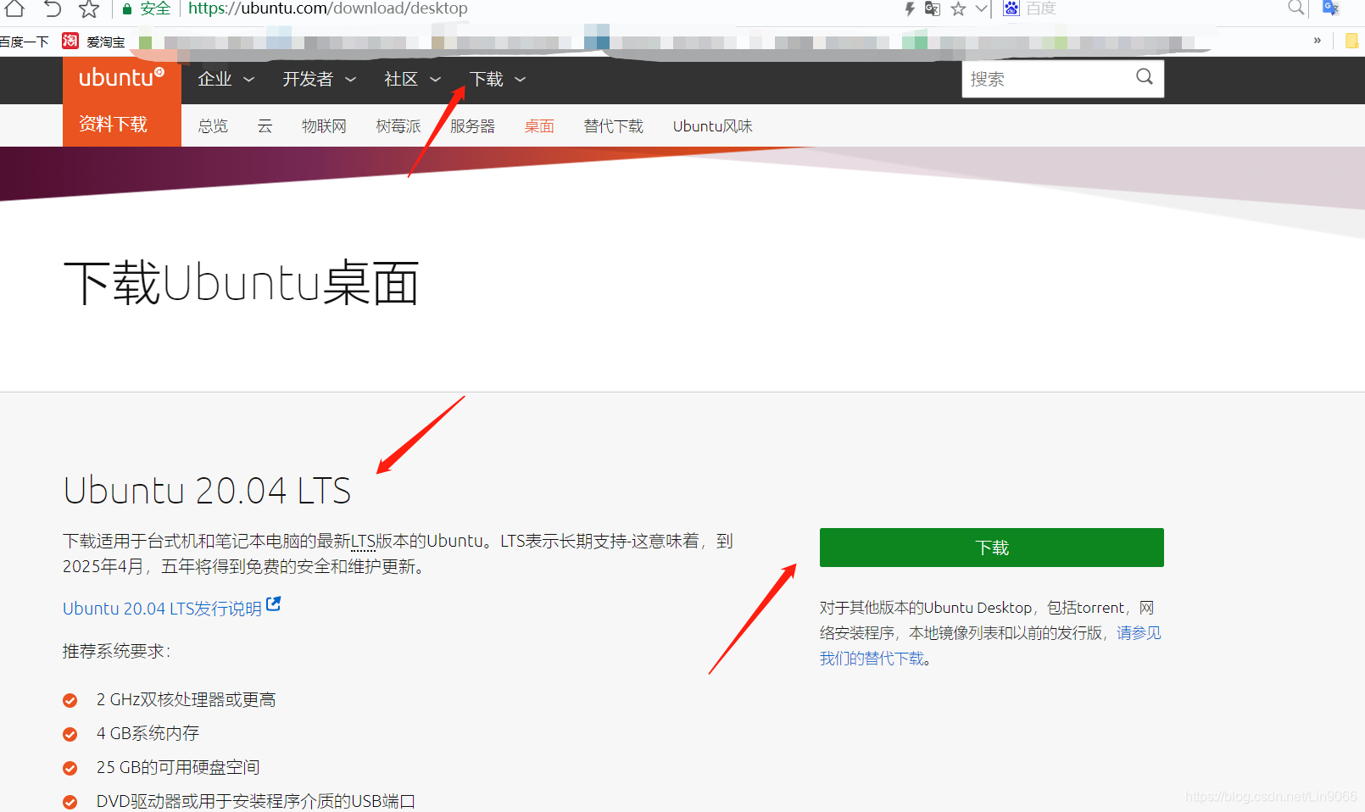Viewport: 1365px width, 812px height.
Task: Select the 资料下载 orange tab
Action: 122,125
